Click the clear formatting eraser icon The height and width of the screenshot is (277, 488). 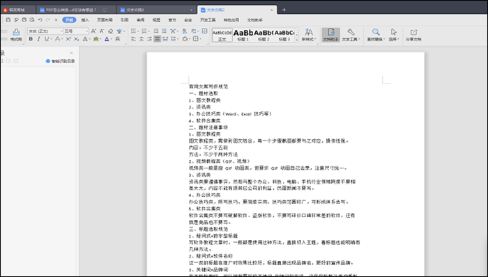tap(110, 31)
